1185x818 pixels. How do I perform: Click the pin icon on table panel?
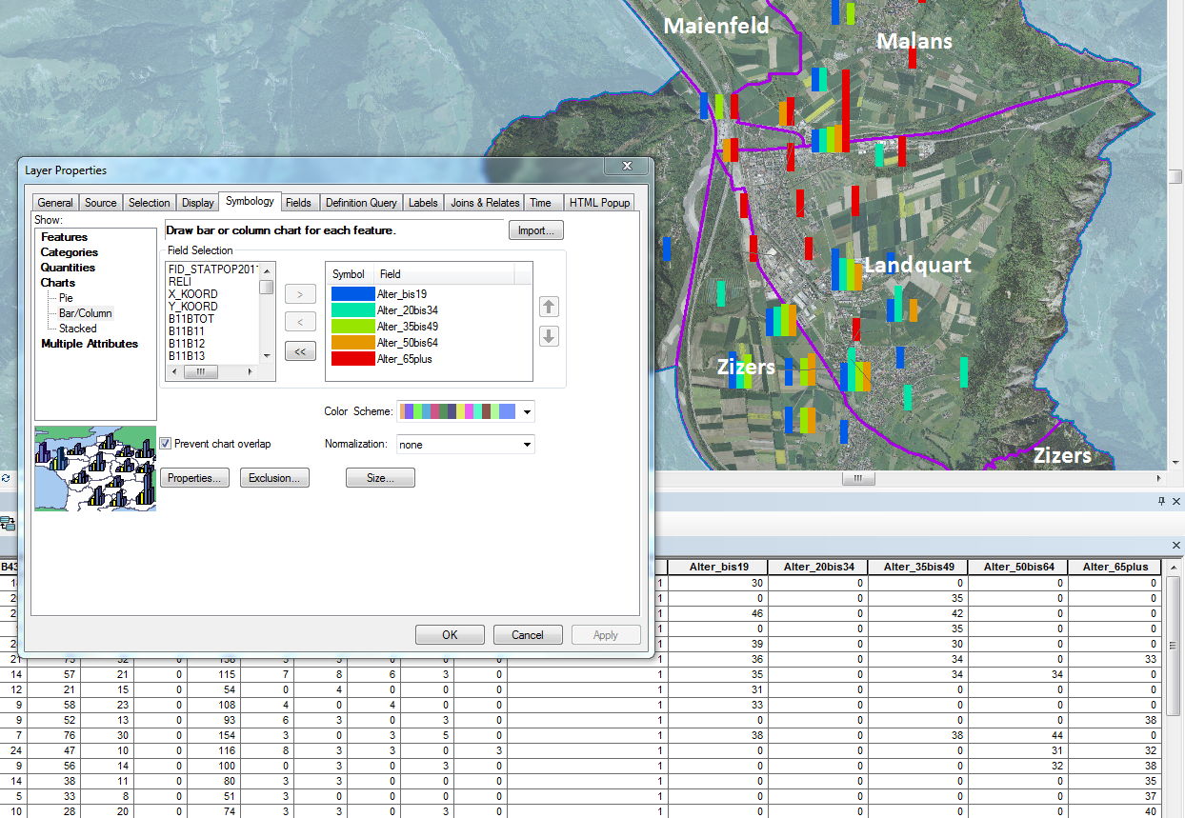pos(1161,501)
